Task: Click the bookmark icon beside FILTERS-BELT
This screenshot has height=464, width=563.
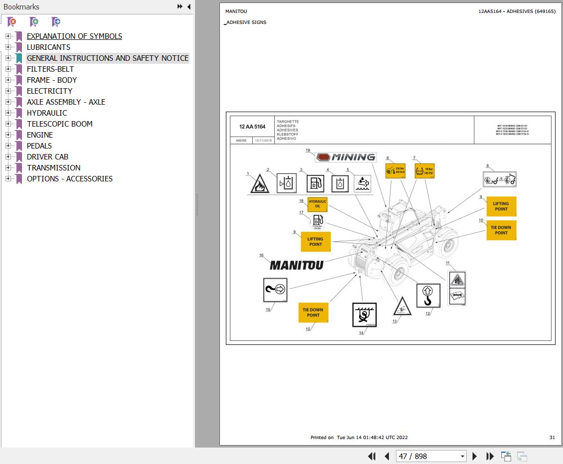Action: pos(19,69)
